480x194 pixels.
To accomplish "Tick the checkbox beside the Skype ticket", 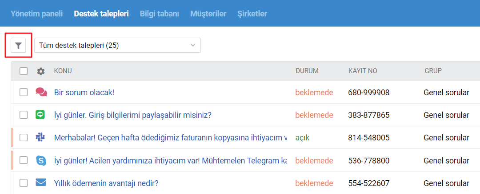I will (24, 160).
